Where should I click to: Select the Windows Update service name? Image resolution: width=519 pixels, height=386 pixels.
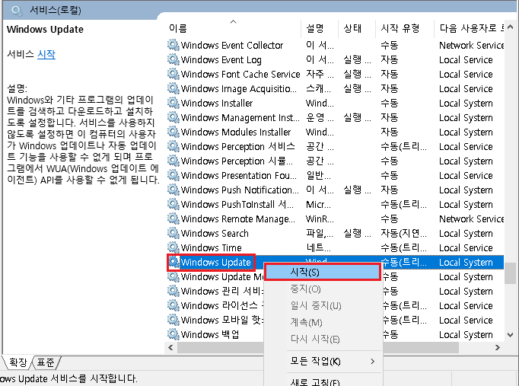(216, 263)
